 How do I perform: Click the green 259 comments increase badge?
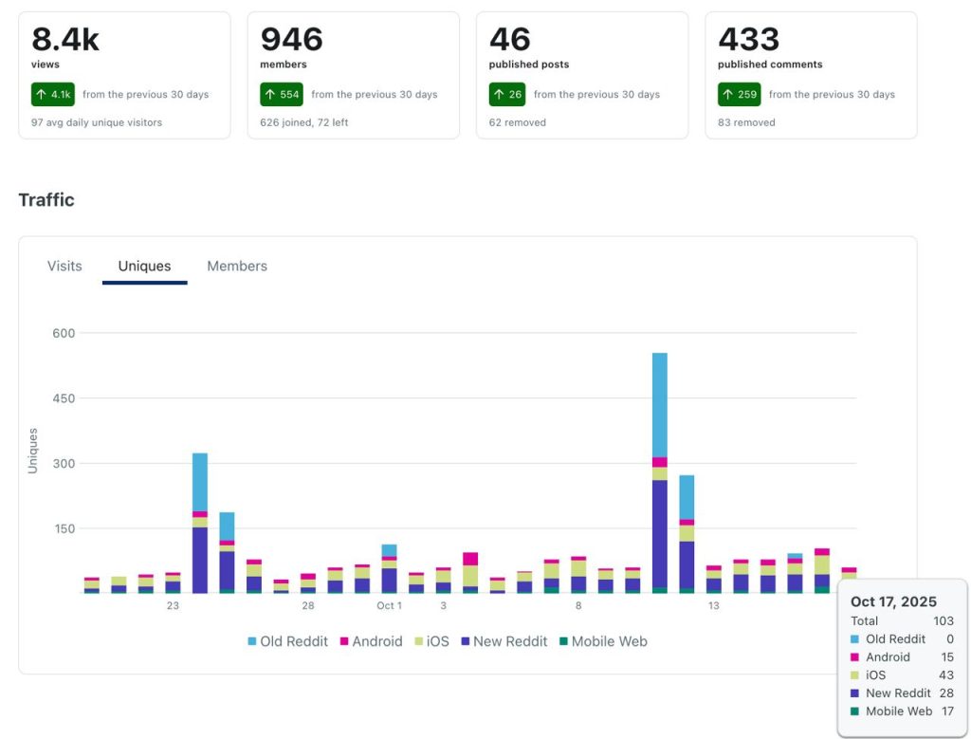point(739,95)
